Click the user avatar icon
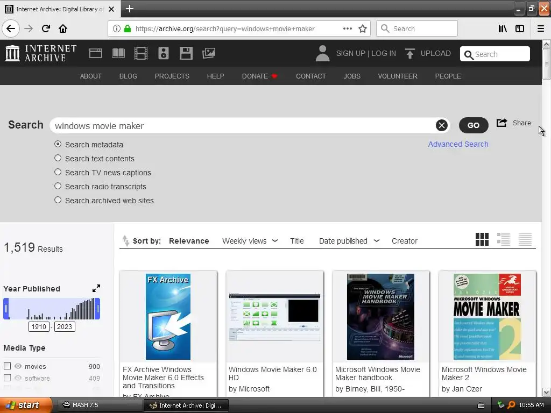 (322, 53)
